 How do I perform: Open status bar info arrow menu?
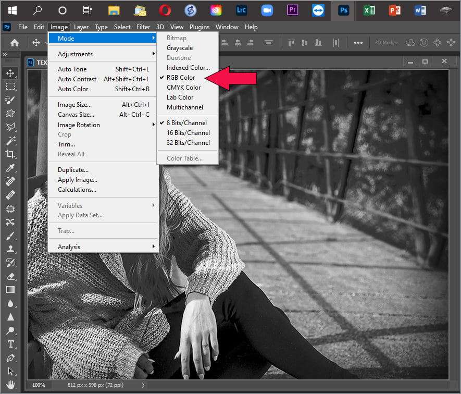(143, 385)
